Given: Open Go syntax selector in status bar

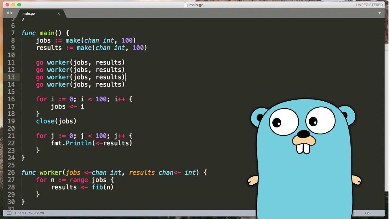Looking at the screenshot, I should [x=367, y=213].
